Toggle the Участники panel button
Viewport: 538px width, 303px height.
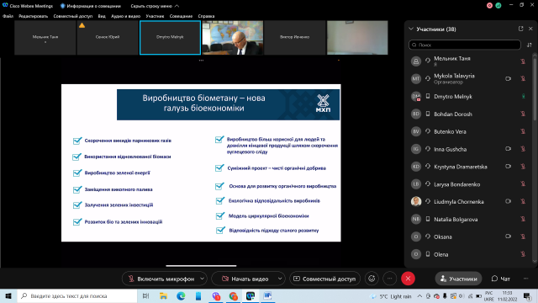tap(458, 279)
